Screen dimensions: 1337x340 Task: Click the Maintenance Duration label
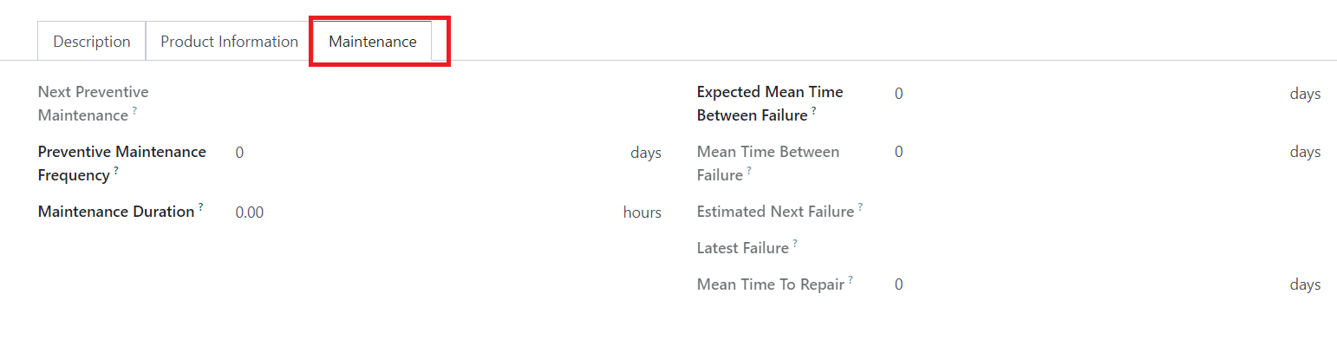pyautogui.click(x=116, y=212)
